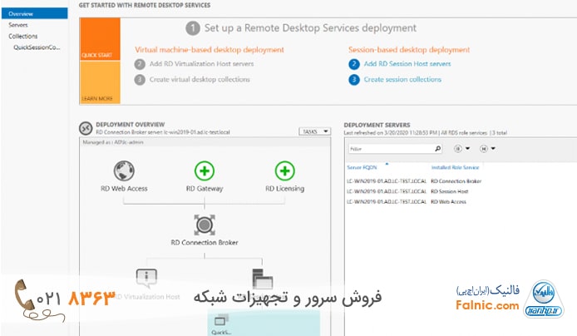This screenshot has width=577, height=336.
Task: Go to Servers in the left navigation
Action: (x=18, y=26)
